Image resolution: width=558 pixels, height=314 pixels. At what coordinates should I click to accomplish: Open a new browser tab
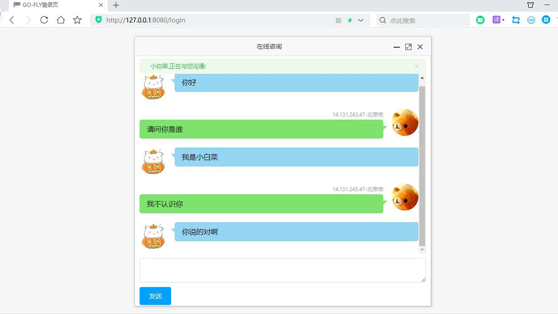pos(116,5)
